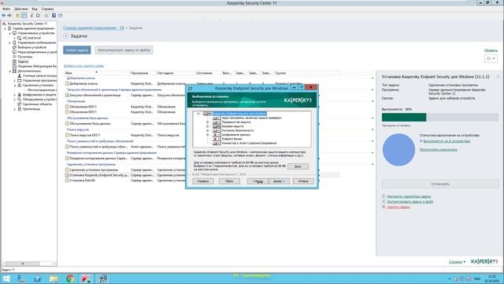Click Импортировать задачу из файла button
This screenshot has height=284, width=504.
tap(124, 50)
